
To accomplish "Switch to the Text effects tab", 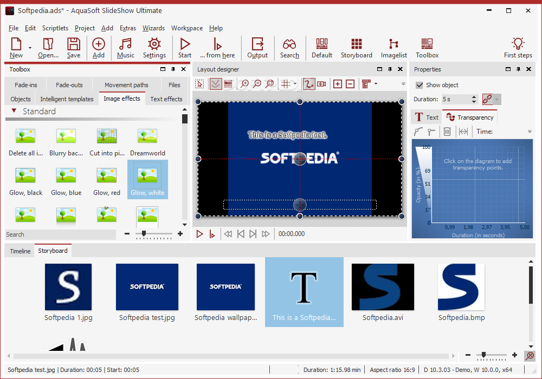I will click(166, 99).
